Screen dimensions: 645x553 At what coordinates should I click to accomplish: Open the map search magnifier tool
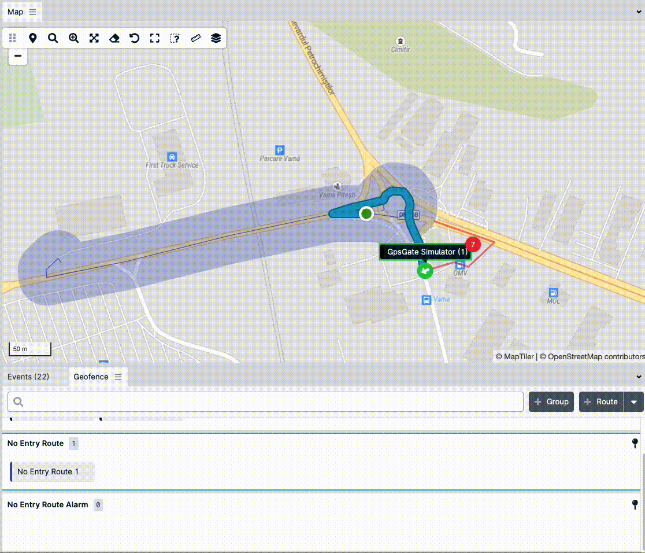point(53,38)
